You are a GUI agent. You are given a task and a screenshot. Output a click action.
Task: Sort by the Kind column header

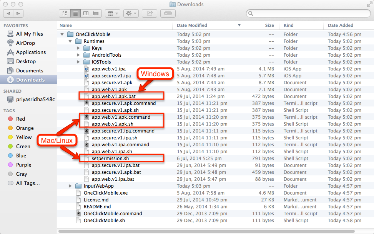point(288,25)
